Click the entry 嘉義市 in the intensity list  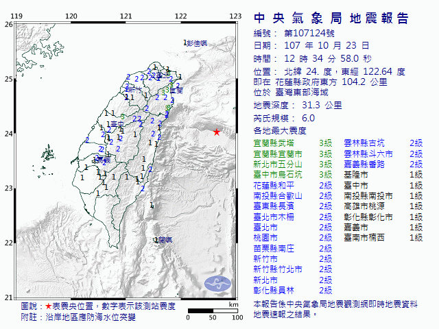[x=356, y=228]
